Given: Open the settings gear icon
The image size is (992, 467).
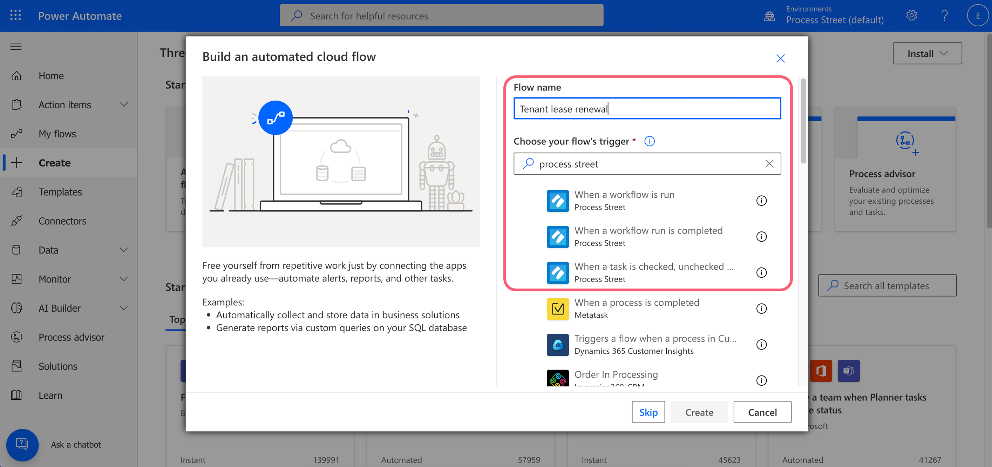Looking at the screenshot, I should point(911,15).
